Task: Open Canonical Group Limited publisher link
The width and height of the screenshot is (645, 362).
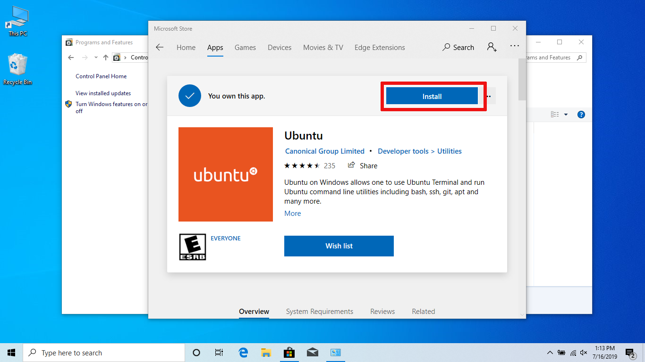Action: tap(325, 151)
